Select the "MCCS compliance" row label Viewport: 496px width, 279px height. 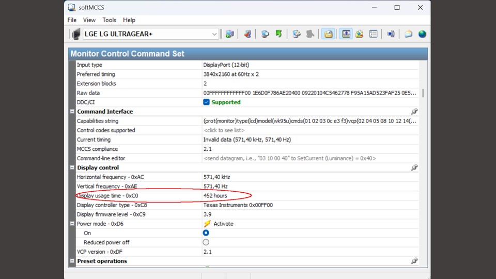(x=97, y=149)
